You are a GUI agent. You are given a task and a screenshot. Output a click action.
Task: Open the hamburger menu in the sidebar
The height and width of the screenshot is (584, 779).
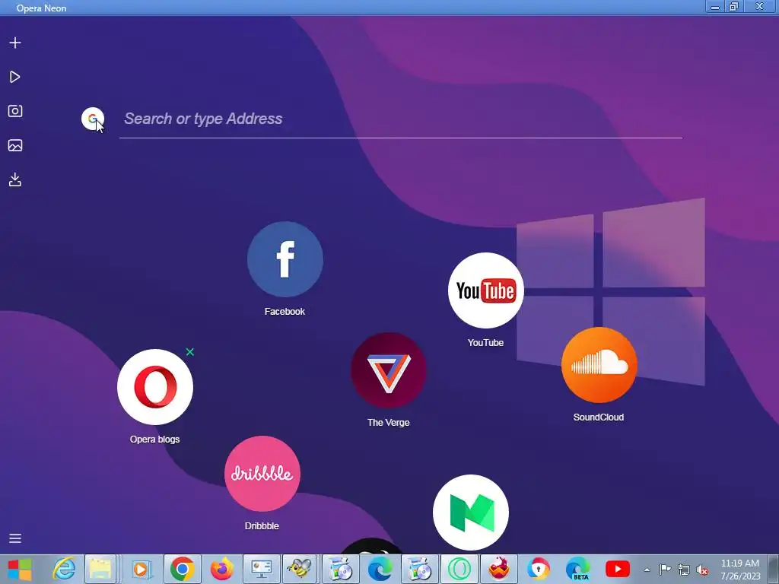coord(15,538)
